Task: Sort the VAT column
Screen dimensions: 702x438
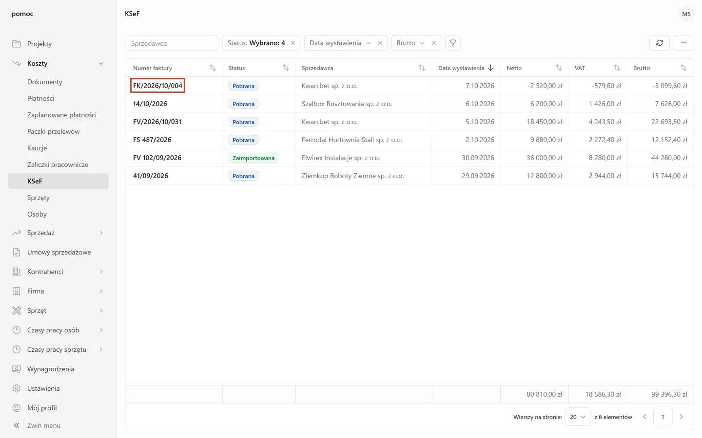Action: [617, 68]
